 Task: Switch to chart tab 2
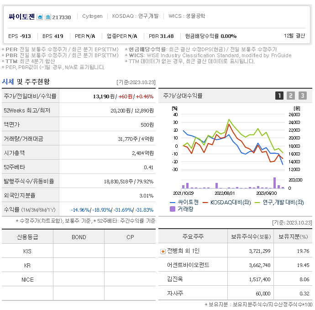pos(291,96)
